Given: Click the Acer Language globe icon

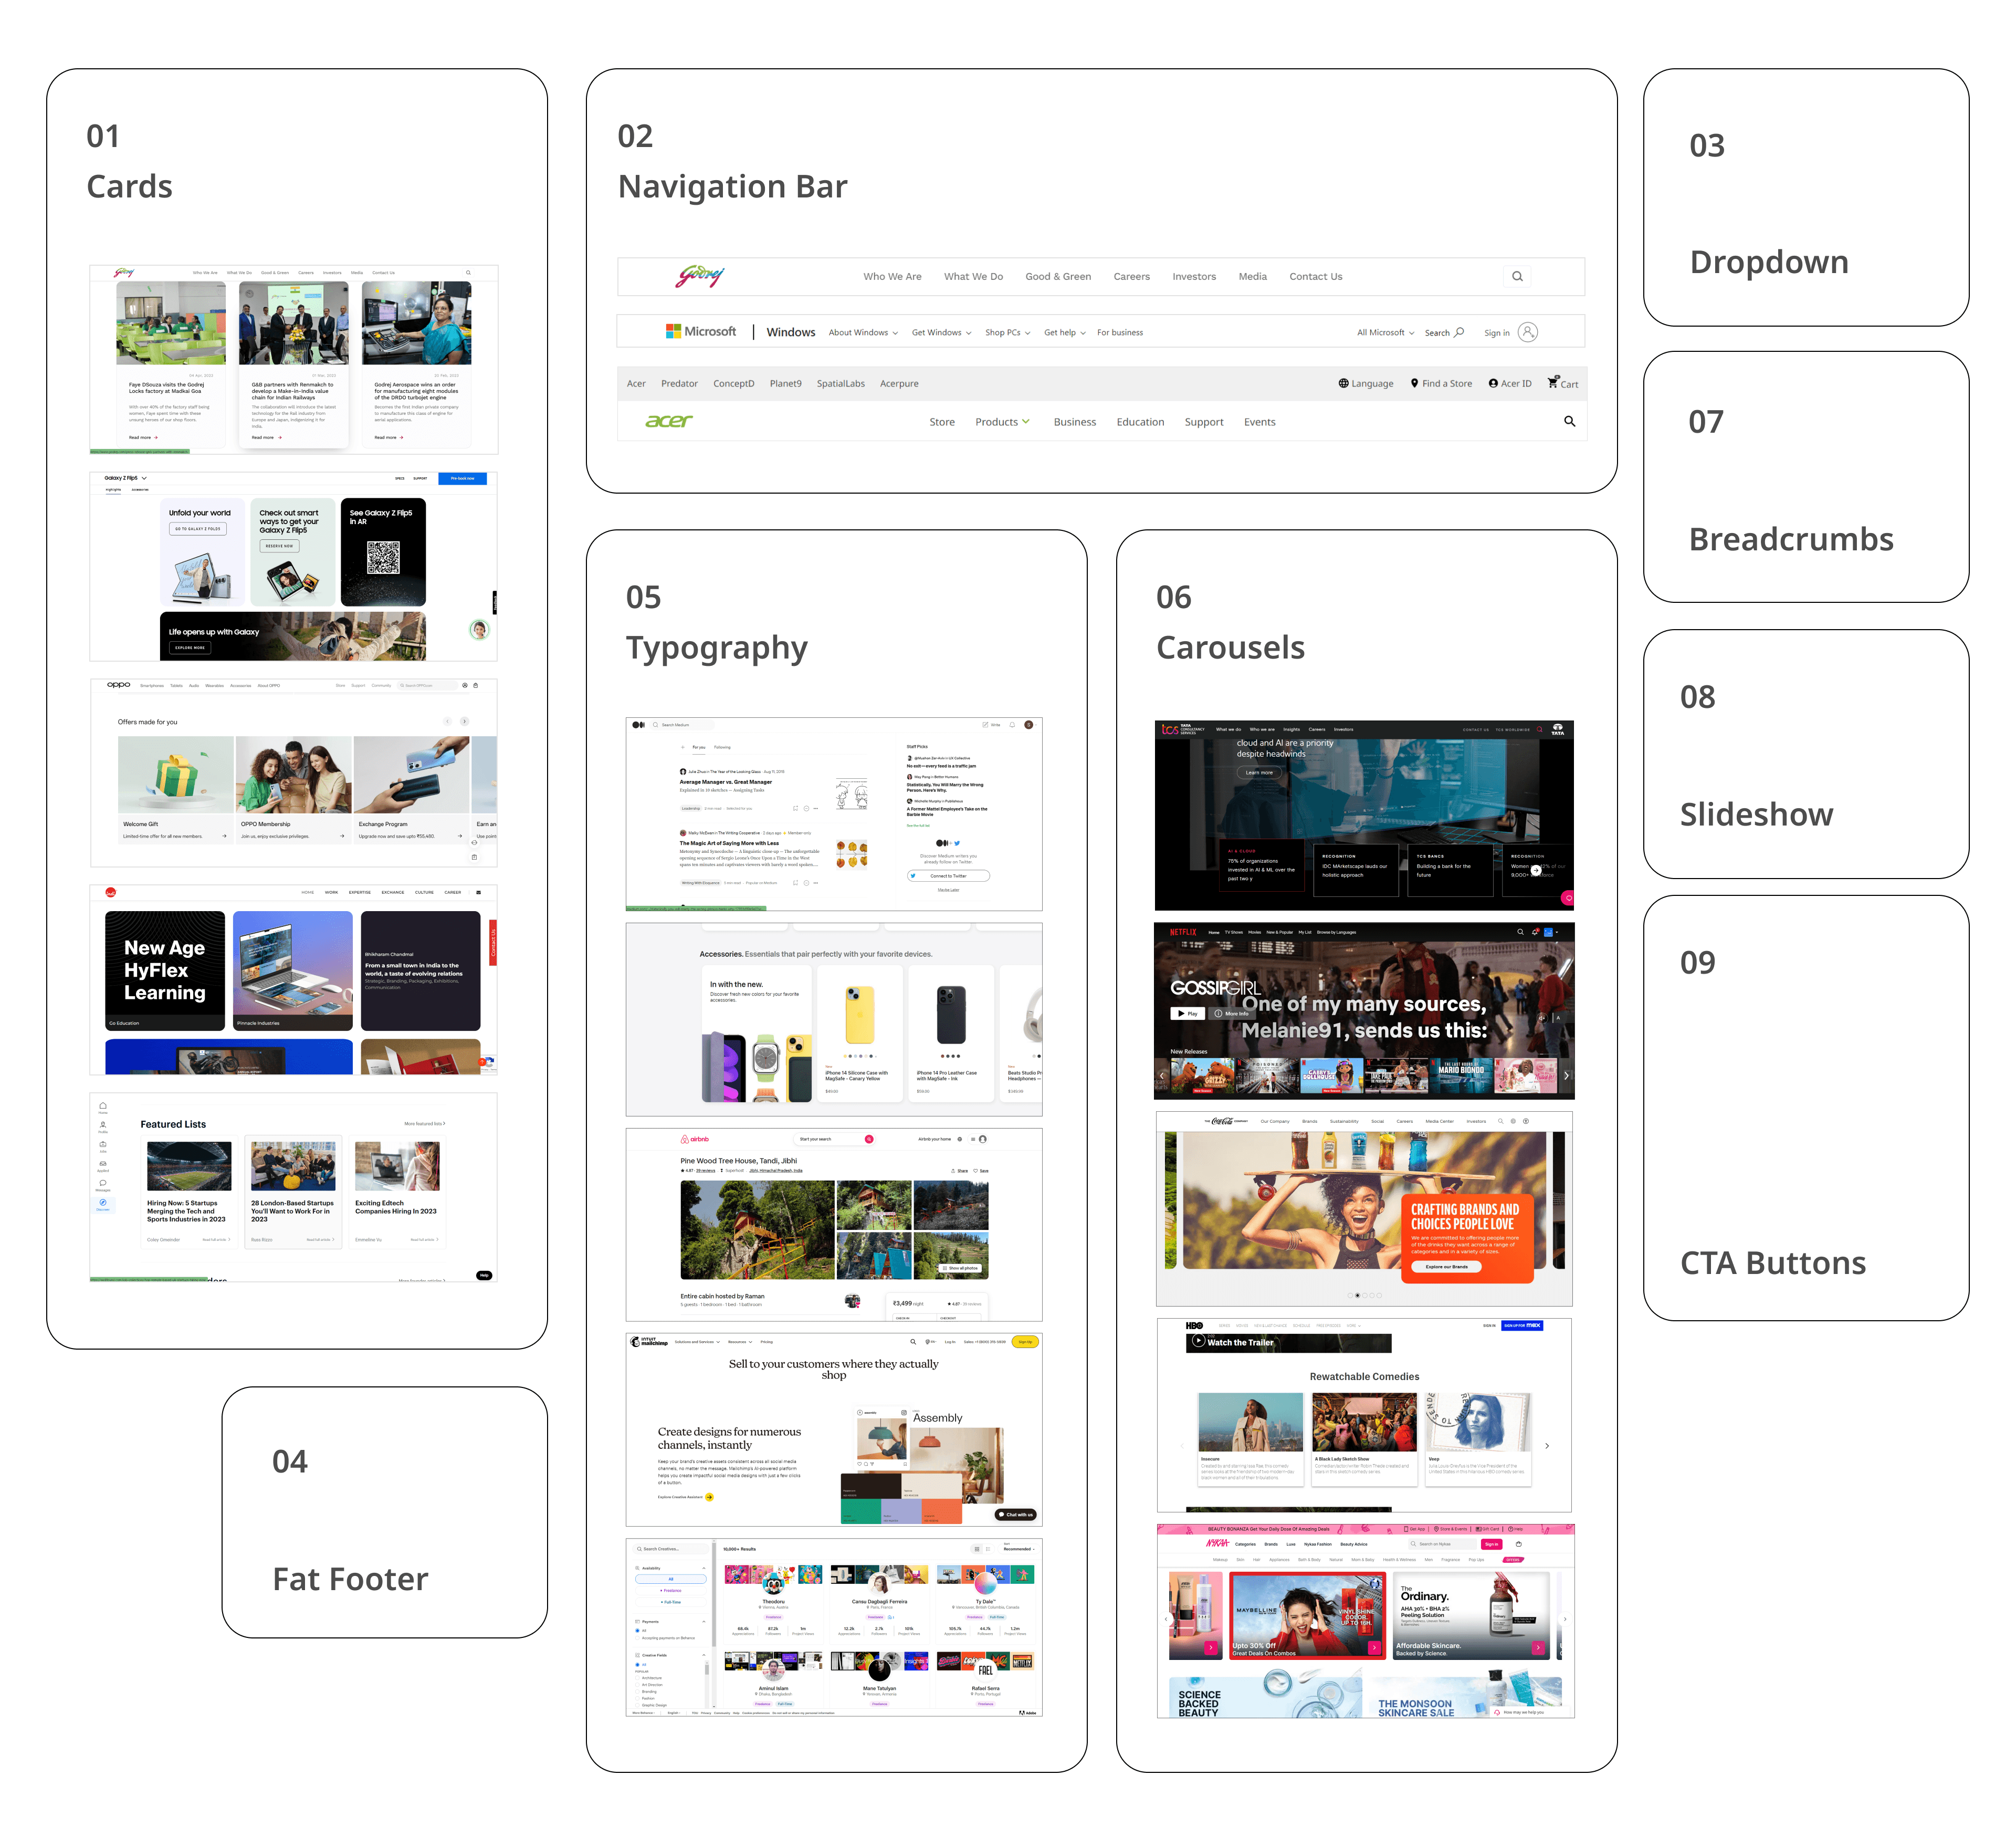Looking at the screenshot, I should coord(1343,383).
